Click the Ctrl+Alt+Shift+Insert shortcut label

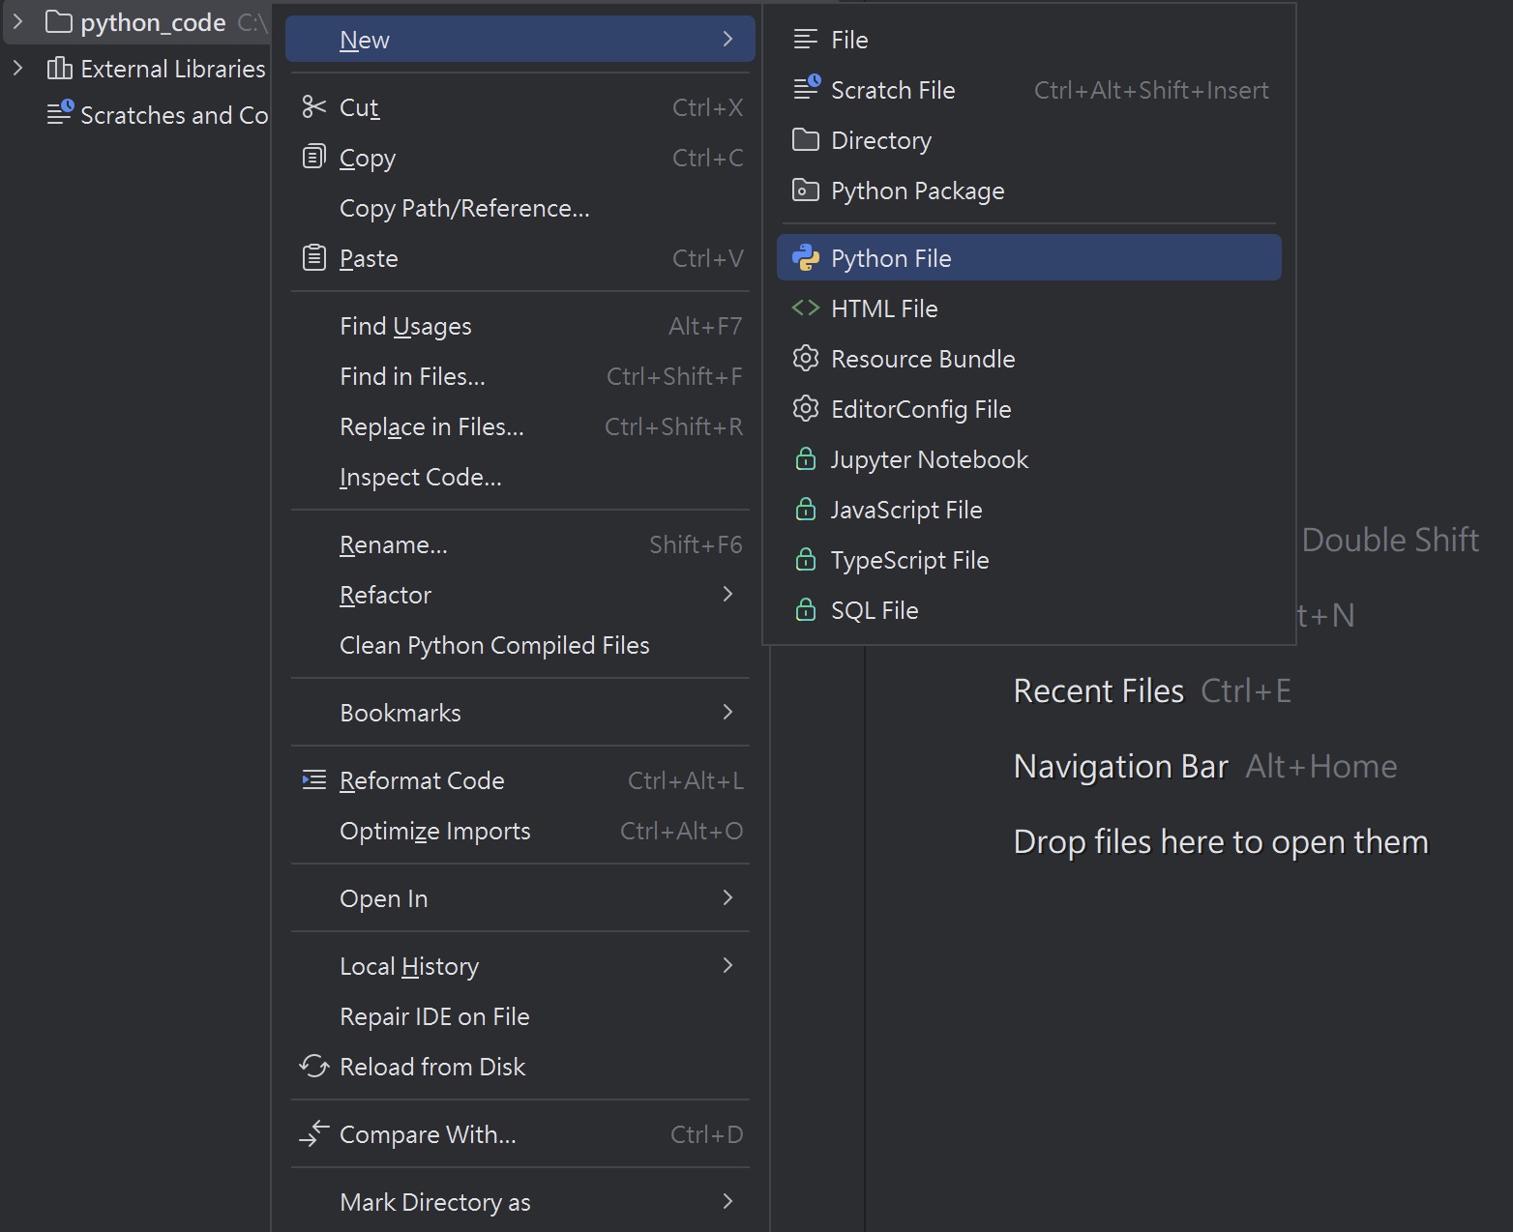pyautogui.click(x=1151, y=90)
